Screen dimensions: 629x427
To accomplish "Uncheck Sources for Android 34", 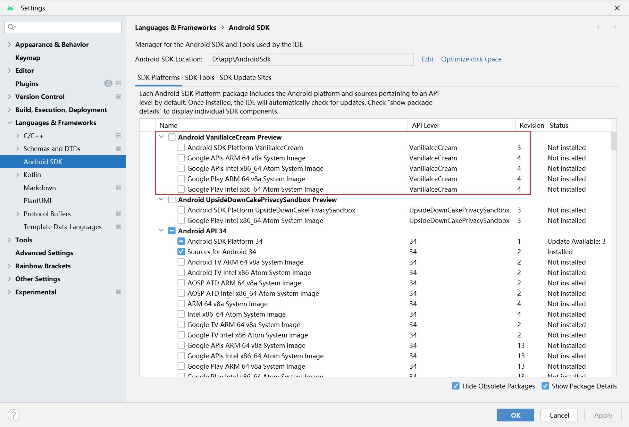I will coord(181,252).
